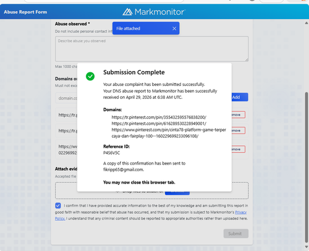Click the page scrollbar up arrow
The image size is (309, 251).
pyautogui.click(x=307, y=23)
